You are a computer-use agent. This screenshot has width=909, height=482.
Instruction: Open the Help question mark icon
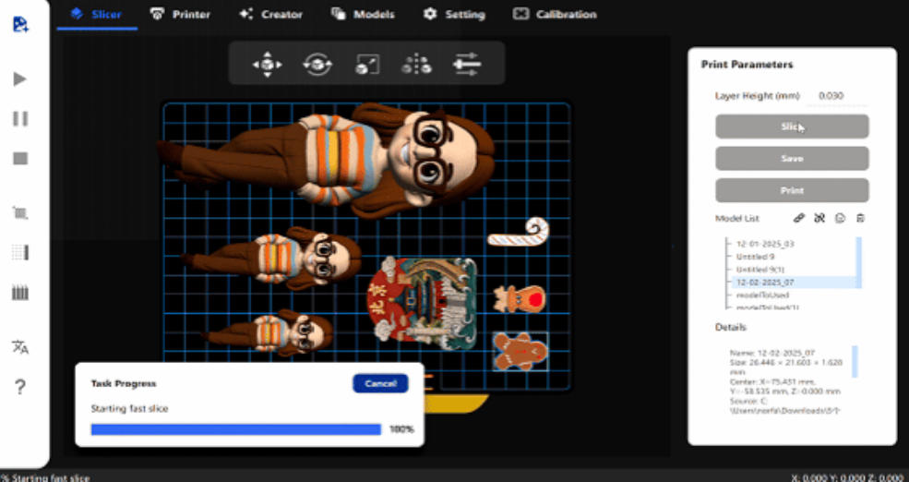19,386
